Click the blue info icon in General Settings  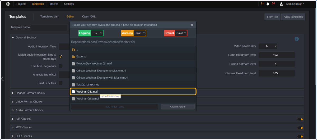(297, 39)
